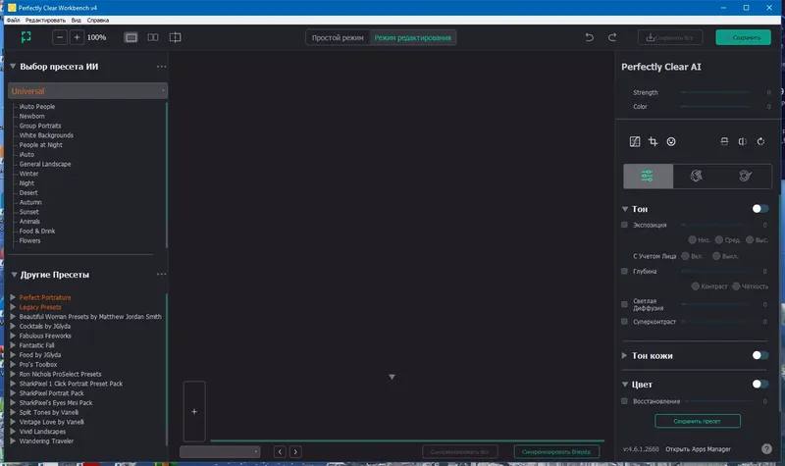785x466 pixels.
Task: Click the Perfectly Clear logo icon
Action: 26,37
